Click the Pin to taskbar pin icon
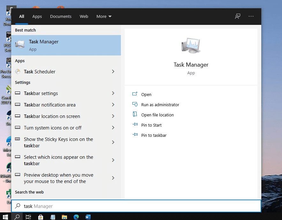This screenshot has width=282, height=220. [x=135, y=135]
